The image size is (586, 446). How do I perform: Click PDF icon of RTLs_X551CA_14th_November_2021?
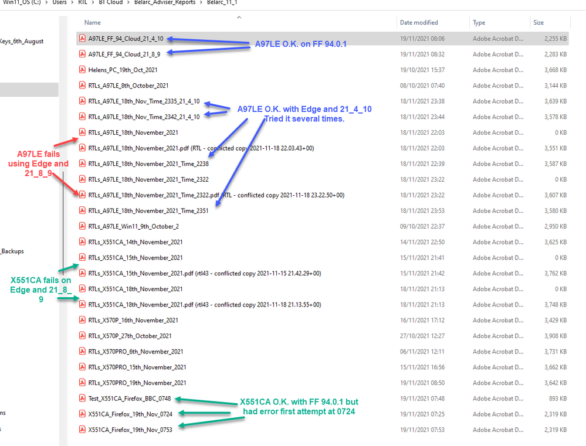[x=83, y=242]
